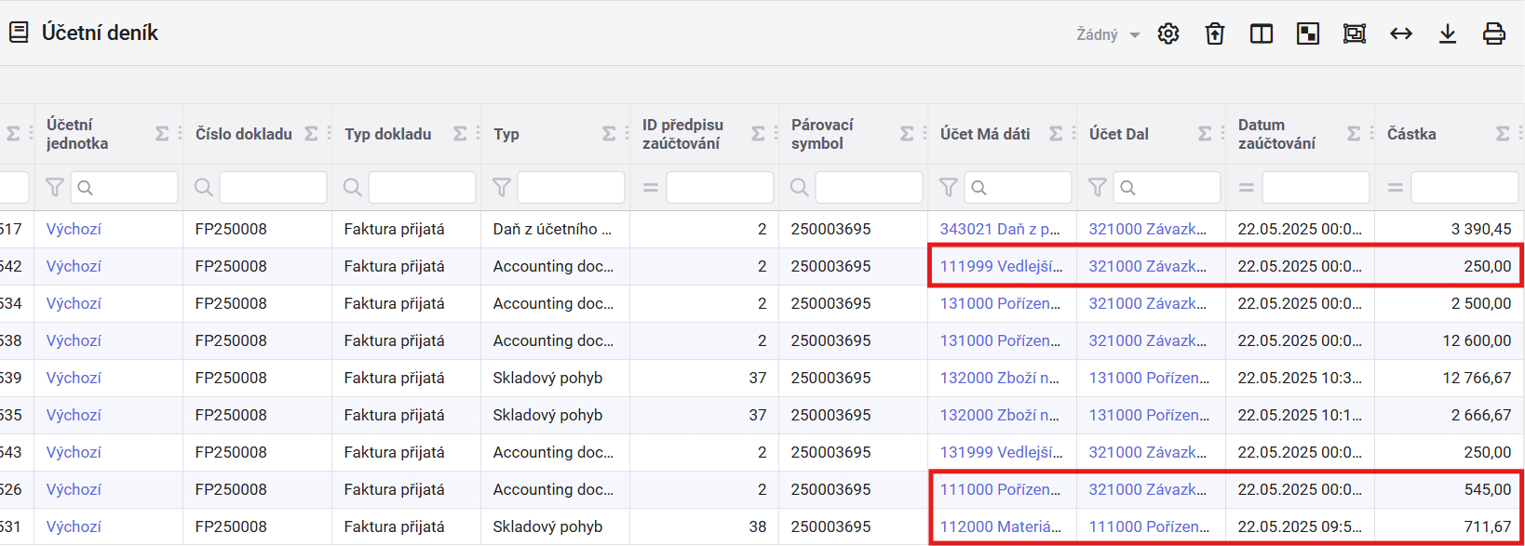The height and width of the screenshot is (546, 1525).
Task: Open the column chooser icon
Action: point(1262,33)
